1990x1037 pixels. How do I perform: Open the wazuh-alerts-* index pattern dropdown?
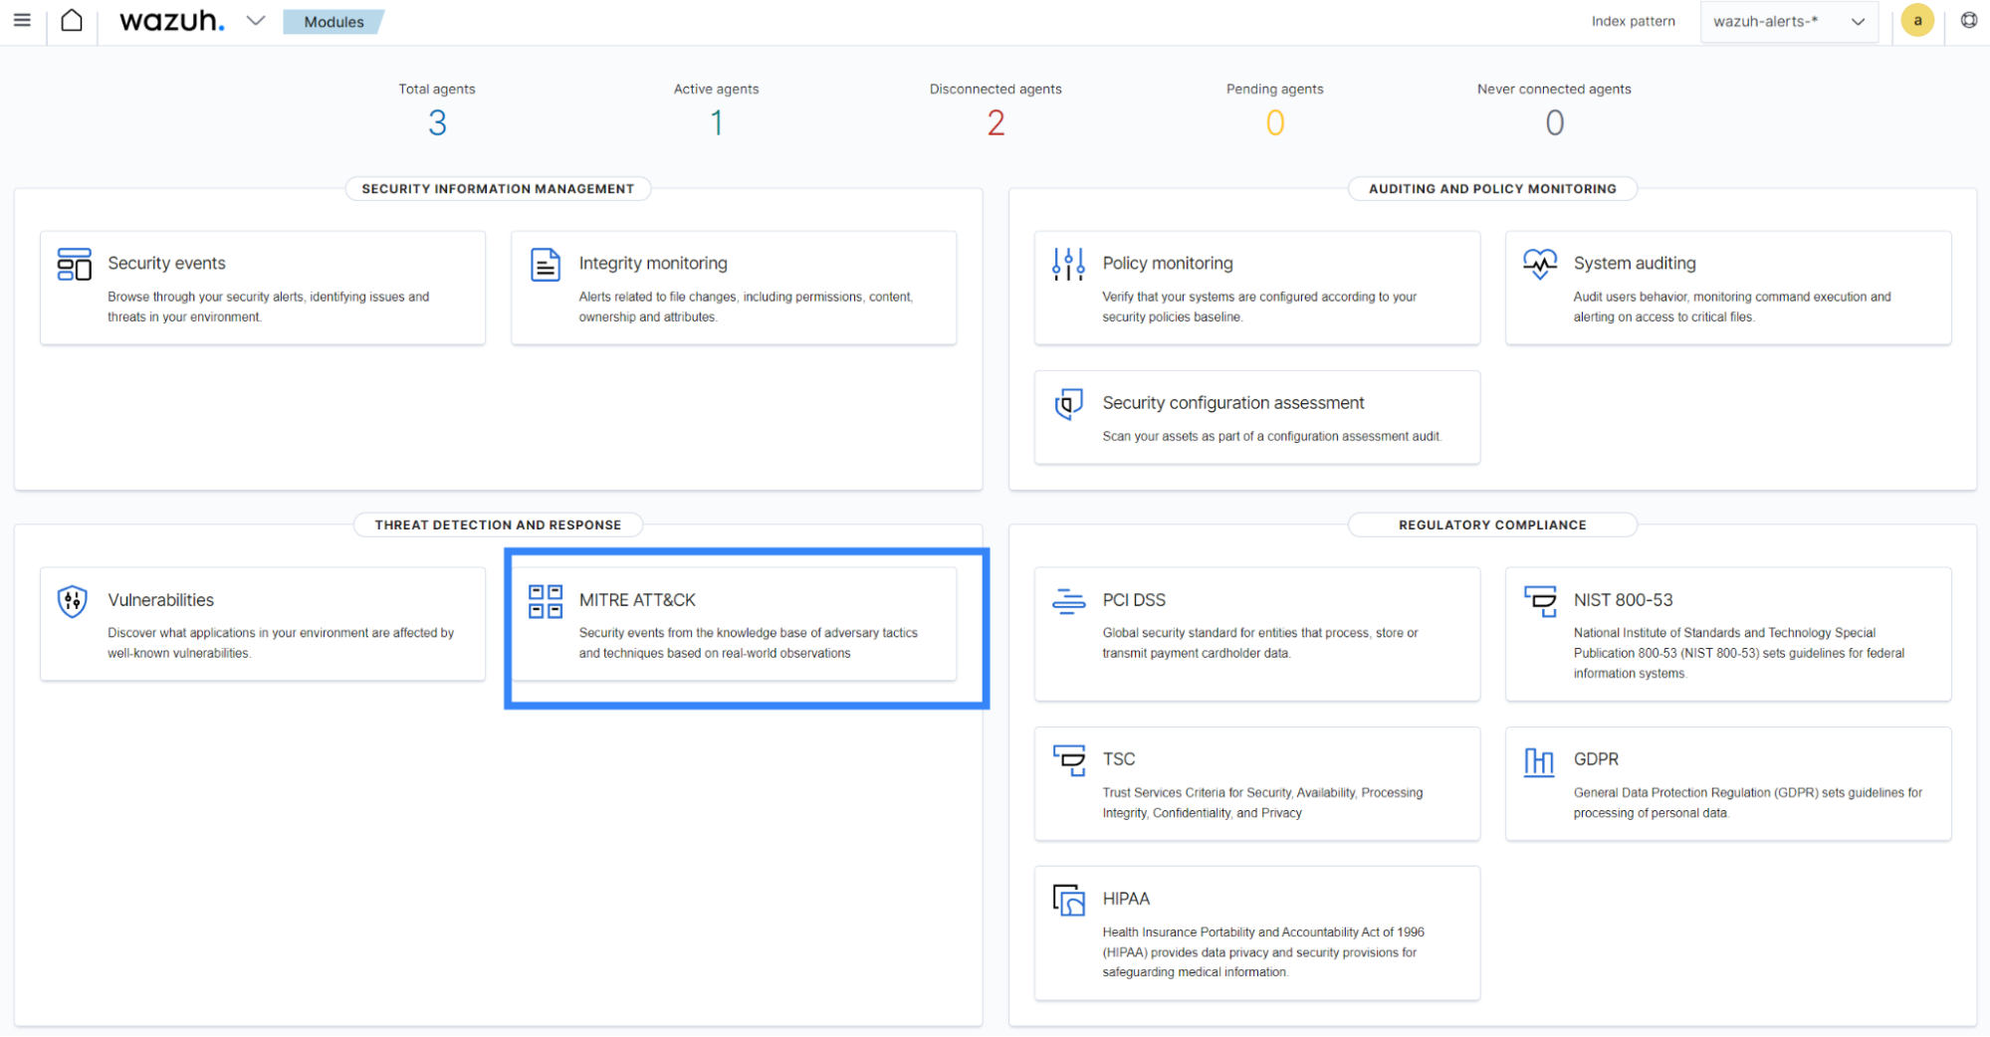(x=1789, y=21)
